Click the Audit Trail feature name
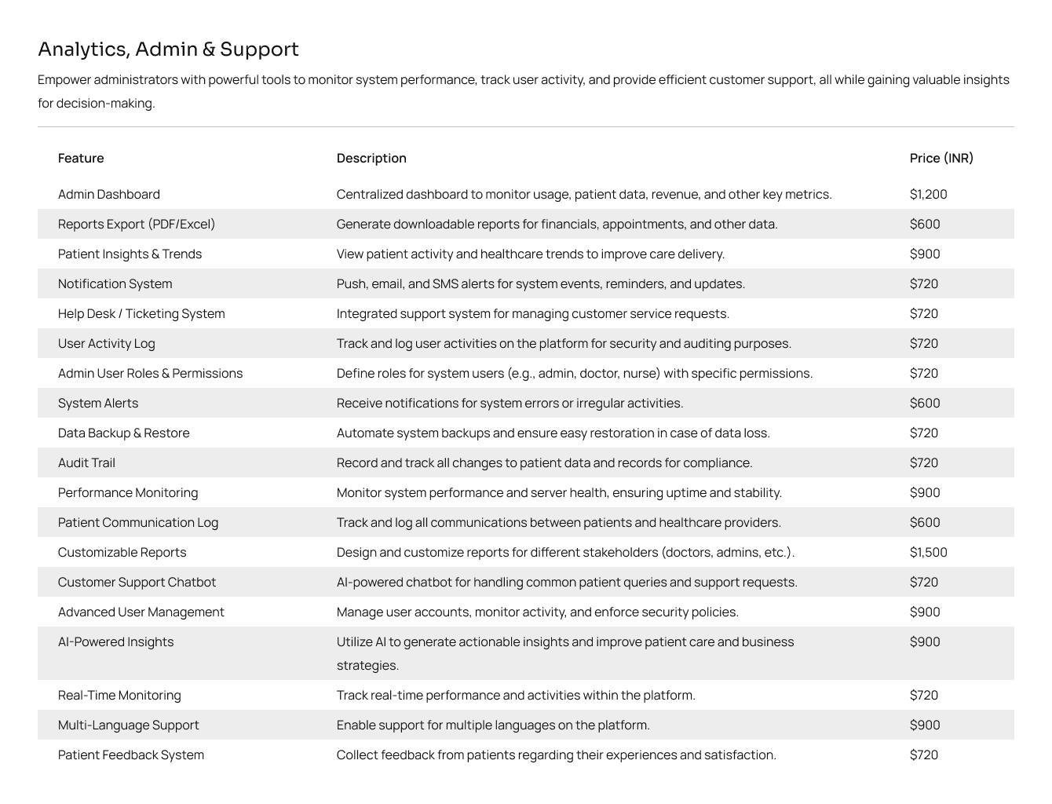The height and width of the screenshot is (804, 1052). 86,462
